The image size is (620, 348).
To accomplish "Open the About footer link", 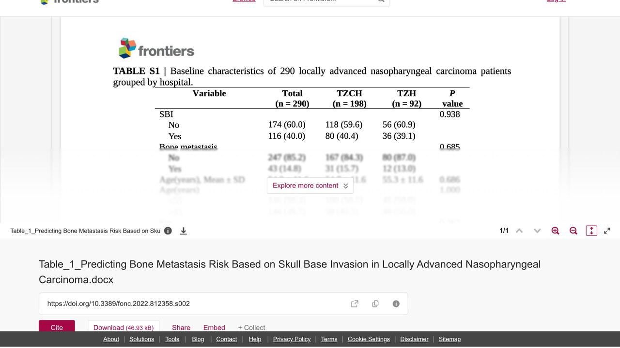I will pyautogui.click(x=111, y=339).
